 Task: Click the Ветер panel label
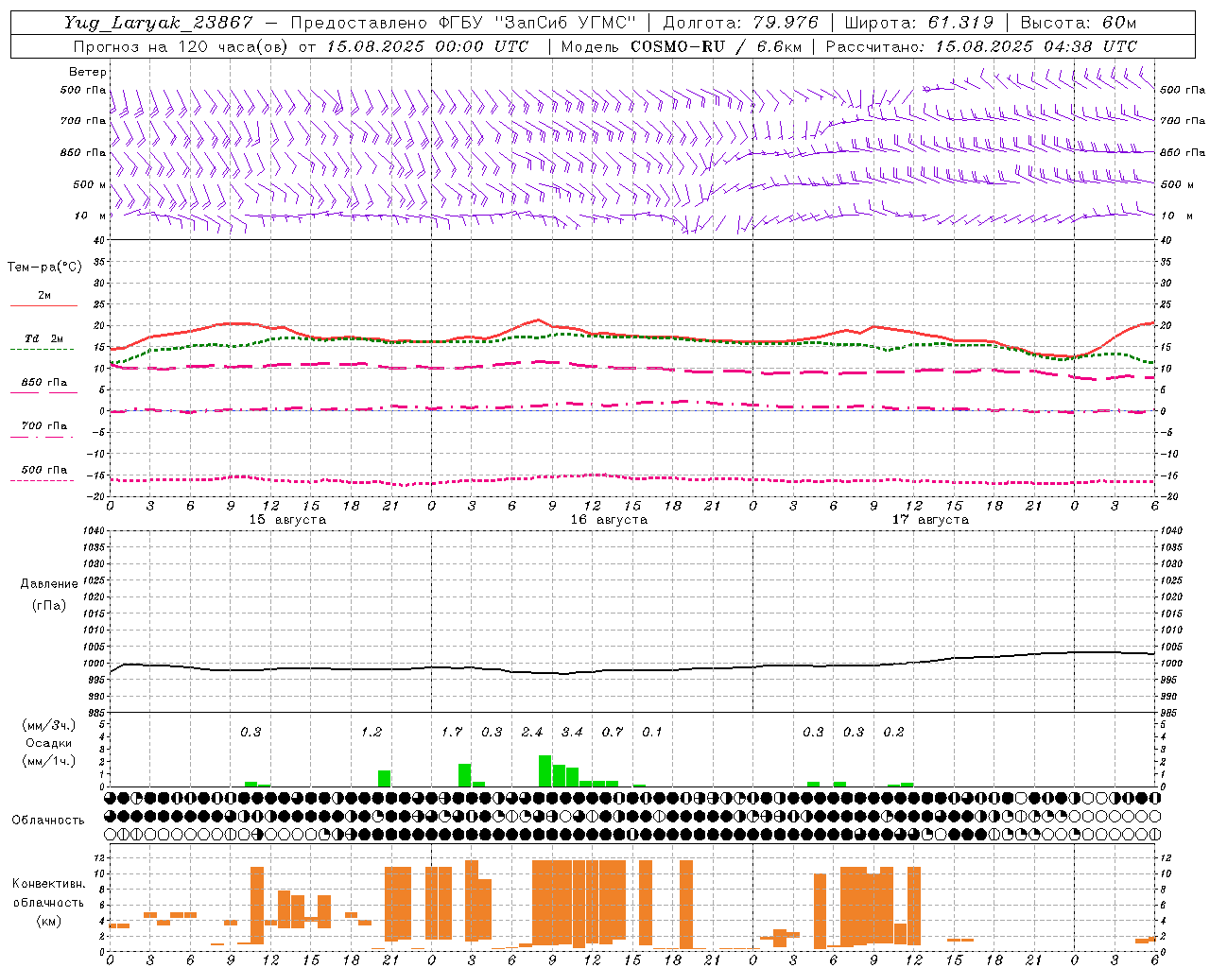[x=88, y=72]
